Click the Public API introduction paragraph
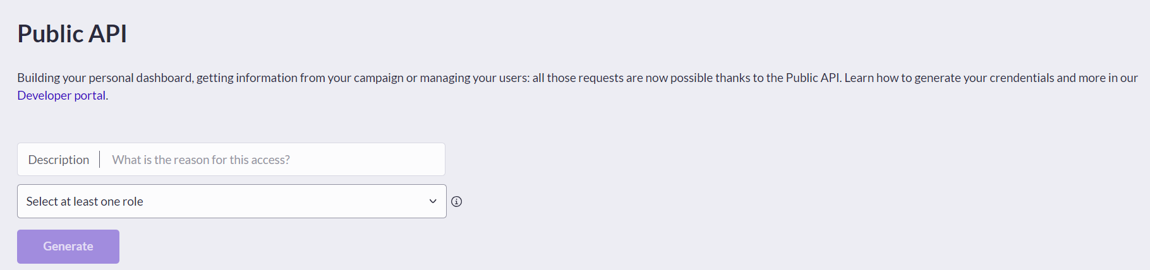 (x=578, y=86)
